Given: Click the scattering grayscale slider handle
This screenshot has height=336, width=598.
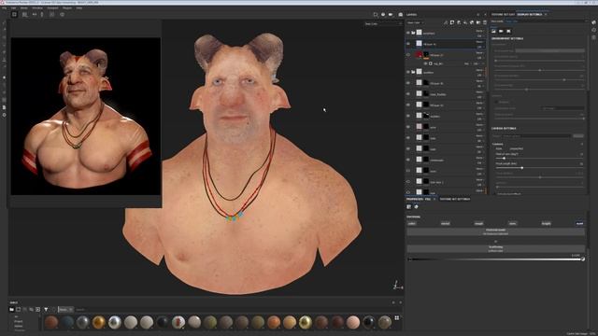Looking at the screenshot, I should 583,259.
